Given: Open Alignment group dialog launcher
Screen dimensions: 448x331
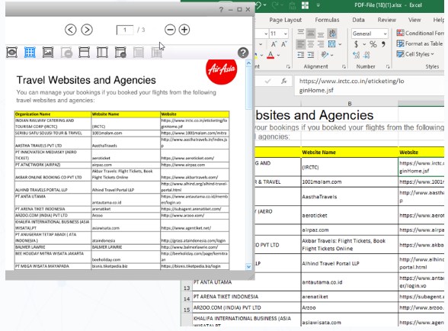Looking at the screenshot, I should [x=344, y=66].
